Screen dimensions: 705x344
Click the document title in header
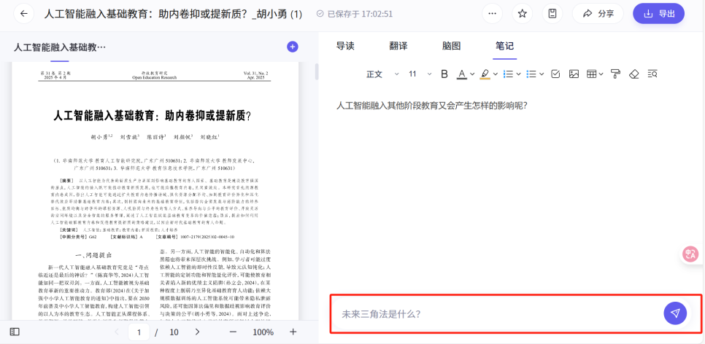click(x=173, y=14)
